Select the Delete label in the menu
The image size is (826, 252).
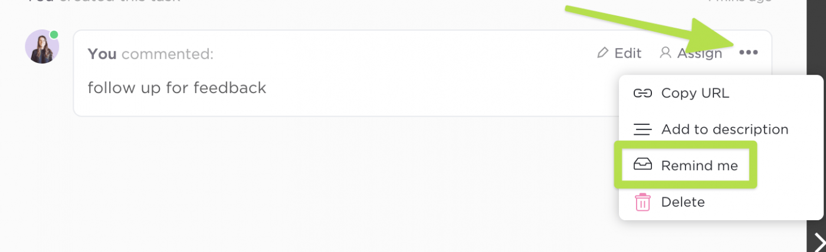point(683,203)
